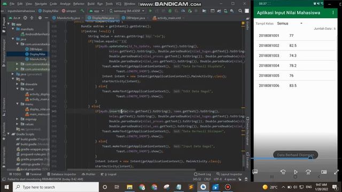Image resolution: width=342 pixels, height=192 pixels.
Task: Select student row 2018081006
Action: pos(296,85)
